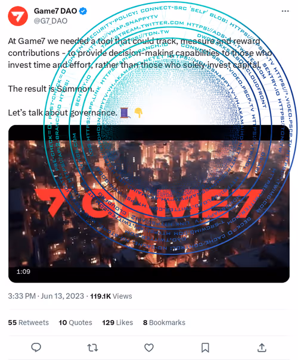Reply using the comment bubble icon
The width and height of the screenshot is (298, 360).
(x=36, y=348)
